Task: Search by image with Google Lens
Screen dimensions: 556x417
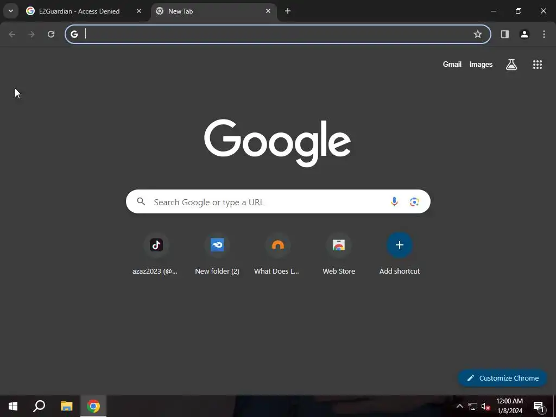Action: click(414, 201)
